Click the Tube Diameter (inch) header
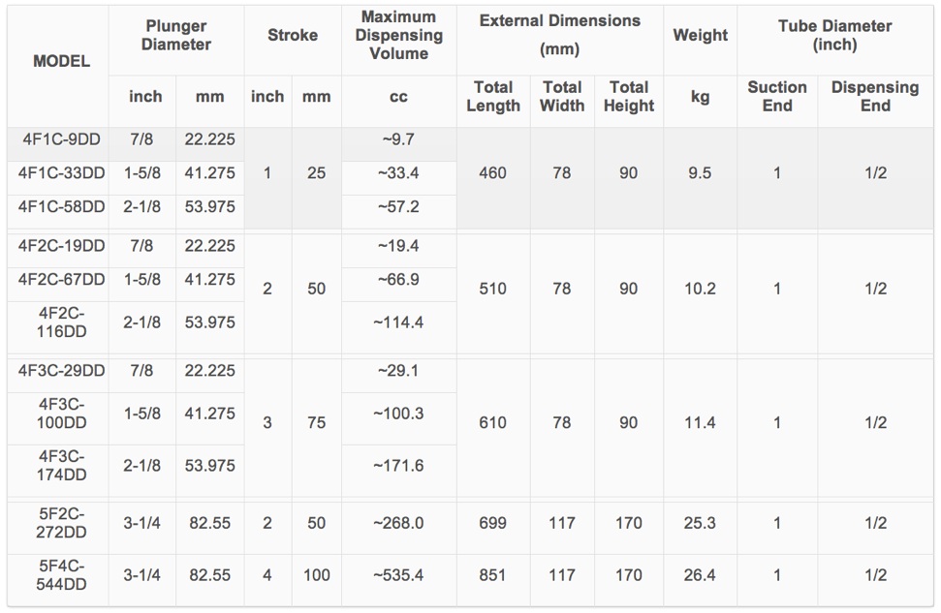 834,36
